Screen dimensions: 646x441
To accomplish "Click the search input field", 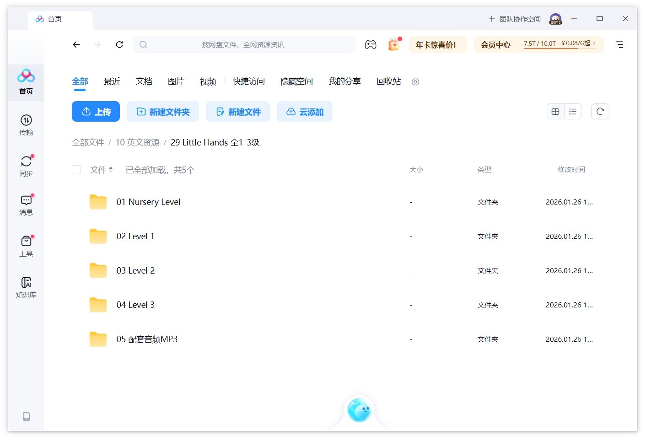I will pos(245,44).
